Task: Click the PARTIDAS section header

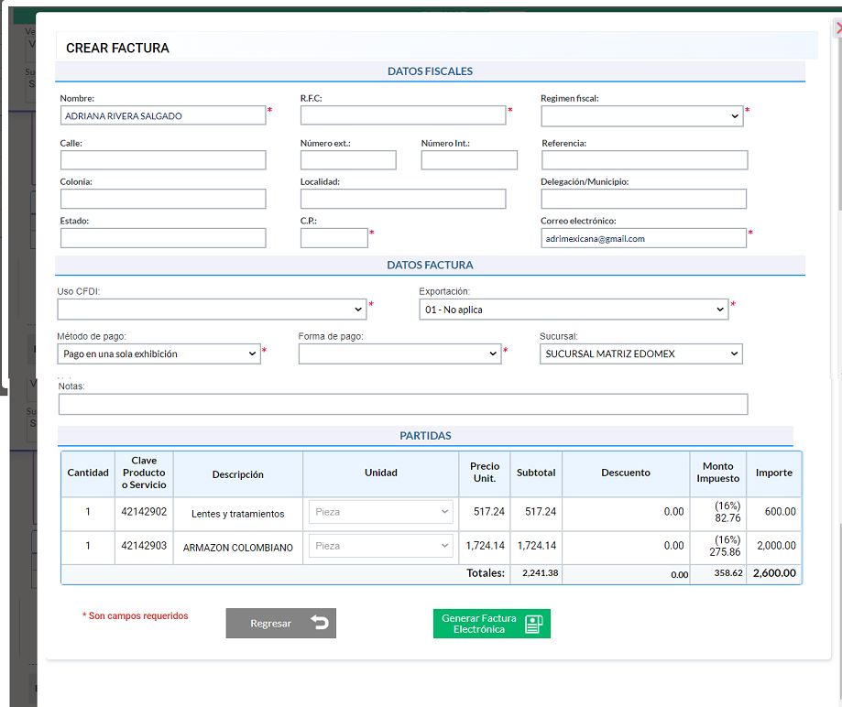Action: point(425,436)
